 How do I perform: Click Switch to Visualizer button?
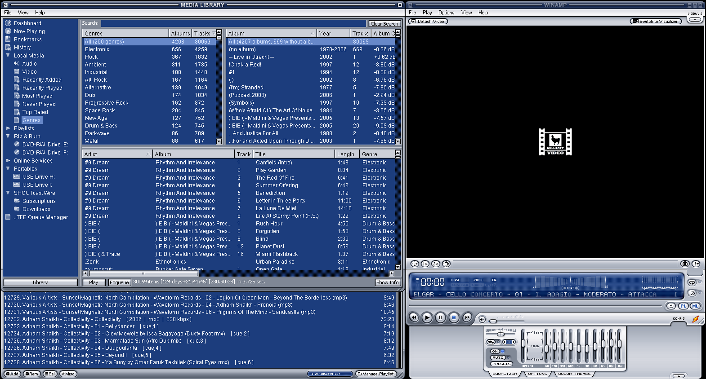pos(655,21)
